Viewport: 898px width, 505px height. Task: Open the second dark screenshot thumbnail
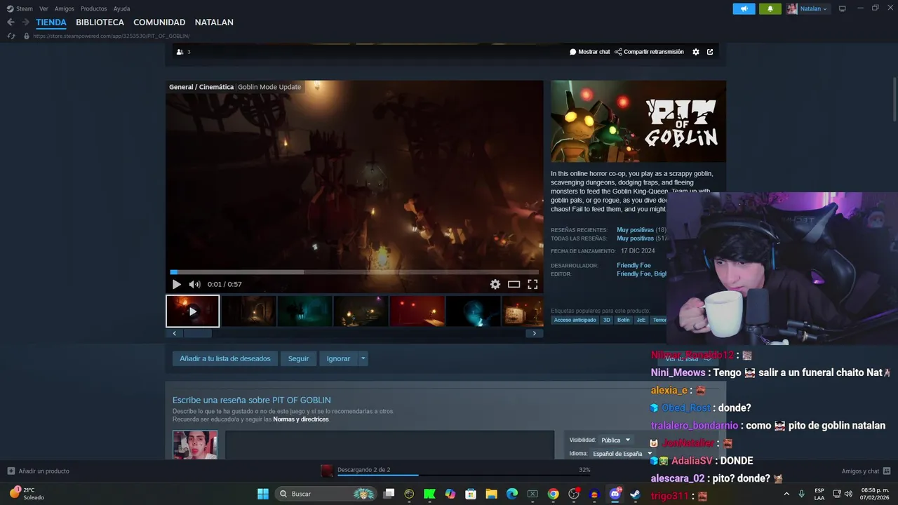248,311
